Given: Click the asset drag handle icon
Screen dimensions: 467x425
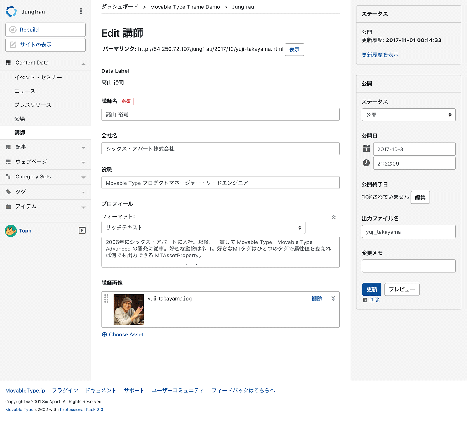Looking at the screenshot, I should (x=106, y=298).
